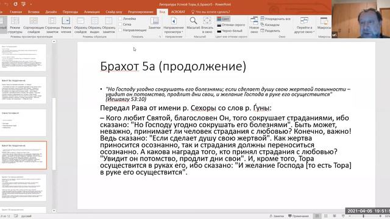Open the Переходы (Transitions) tab

pos(70,12)
